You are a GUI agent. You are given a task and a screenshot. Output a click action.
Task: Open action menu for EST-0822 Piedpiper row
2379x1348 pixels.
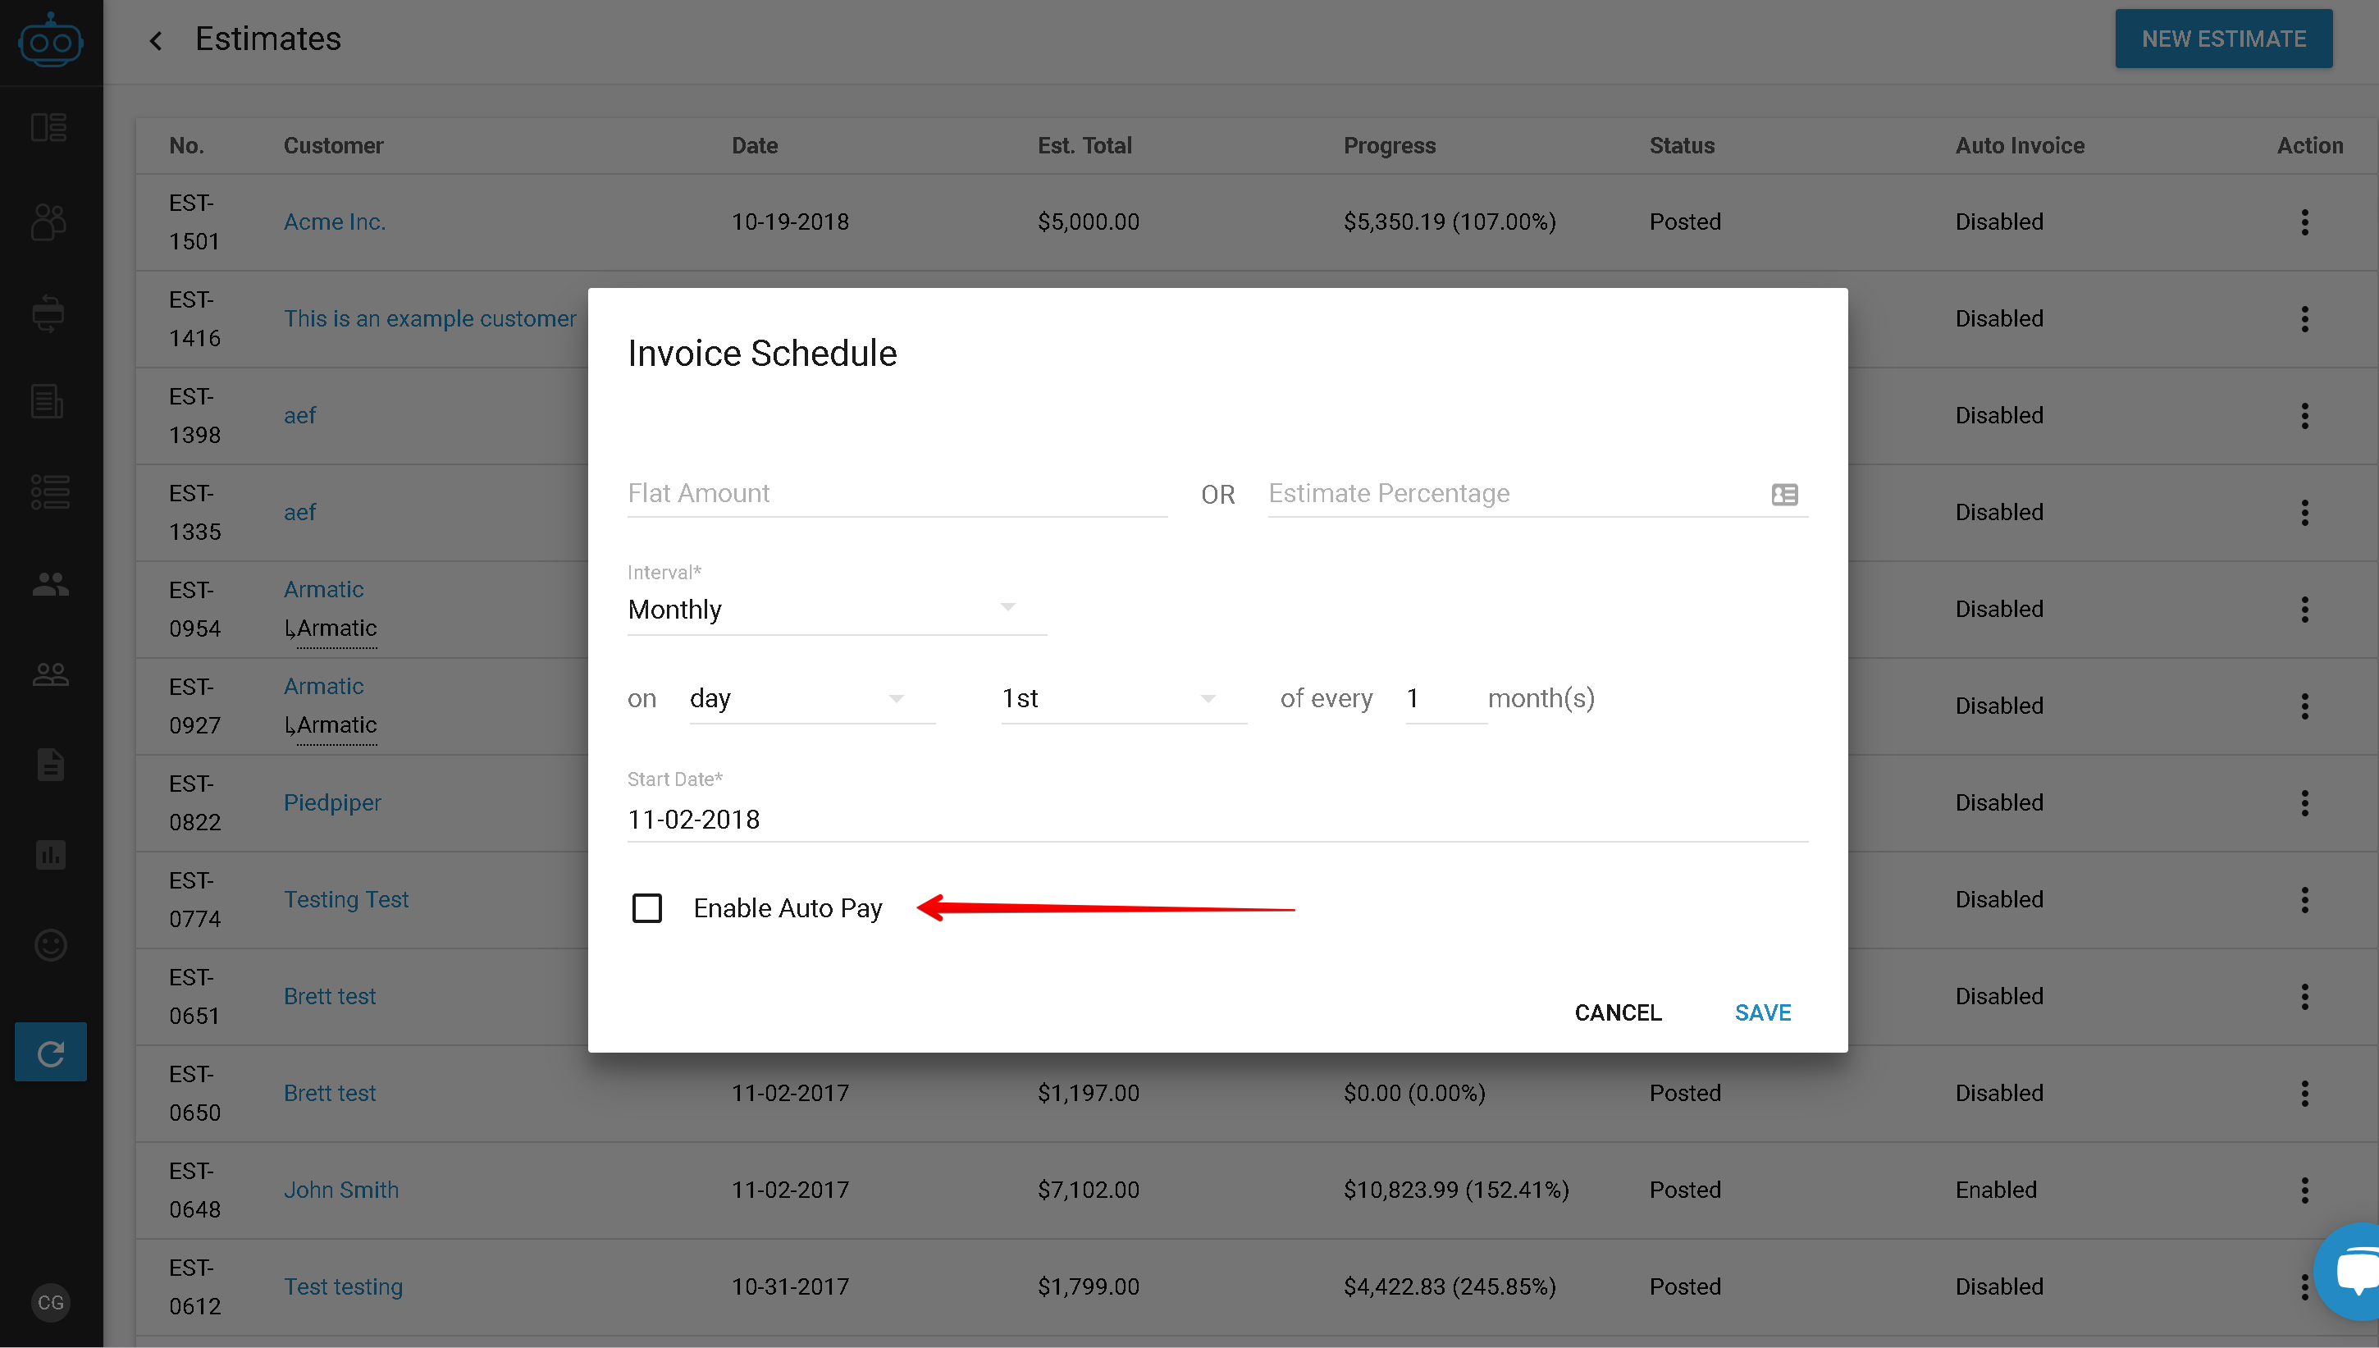coord(2305,802)
